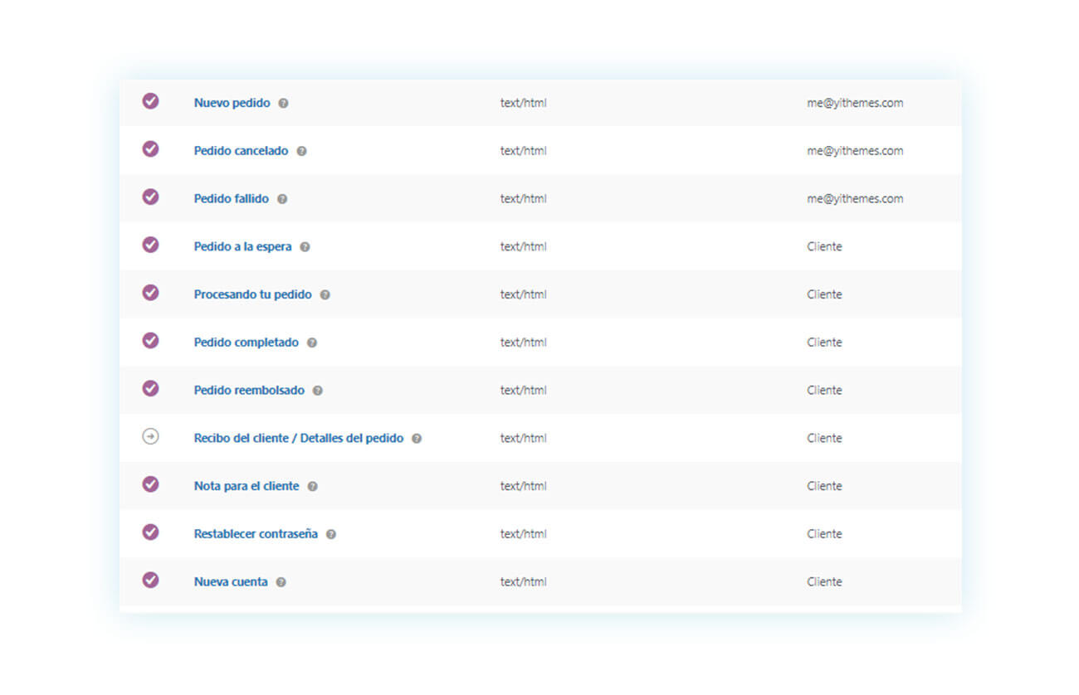Click text/html in Pedido a la espera row
Screen dimensions: 1079x695
[524, 247]
